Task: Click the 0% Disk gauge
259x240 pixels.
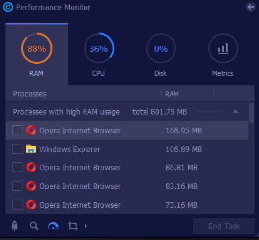Action: [x=161, y=48]
